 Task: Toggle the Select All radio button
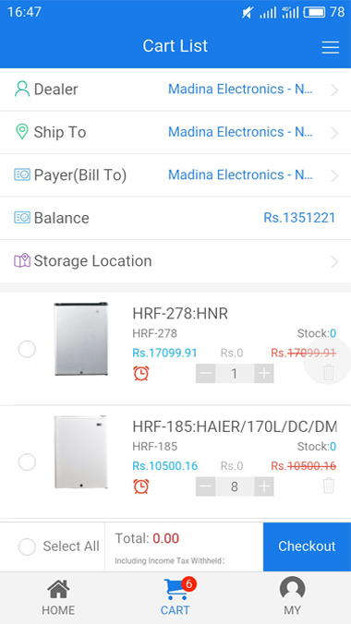tap(27, 546)
